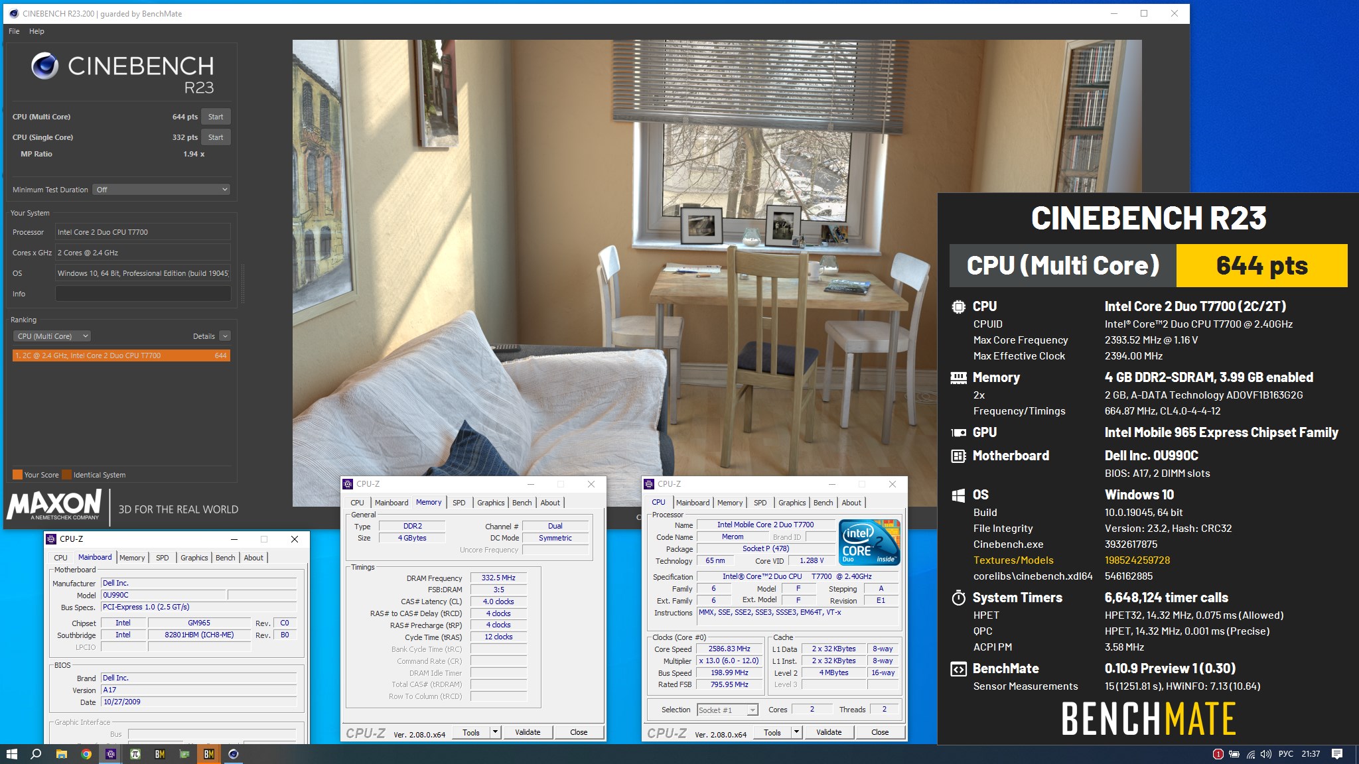Open the Windows Start menu
Screen dimensions: 1359x764
coord(11,754)
